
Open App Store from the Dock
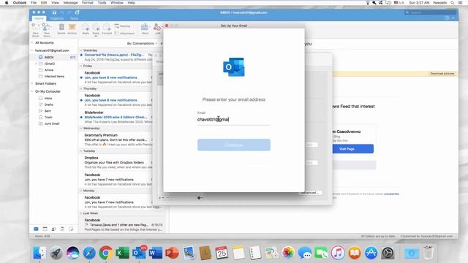pos(371,253)
